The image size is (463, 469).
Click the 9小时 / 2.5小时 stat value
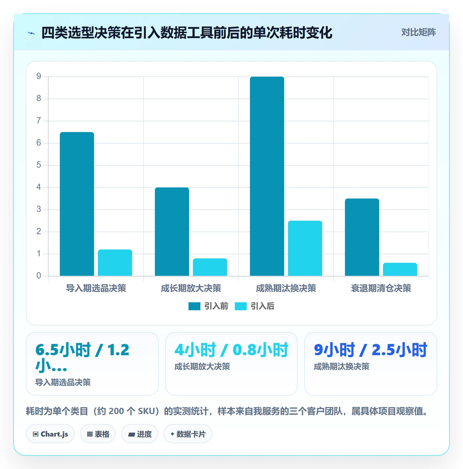pos(370,350)
